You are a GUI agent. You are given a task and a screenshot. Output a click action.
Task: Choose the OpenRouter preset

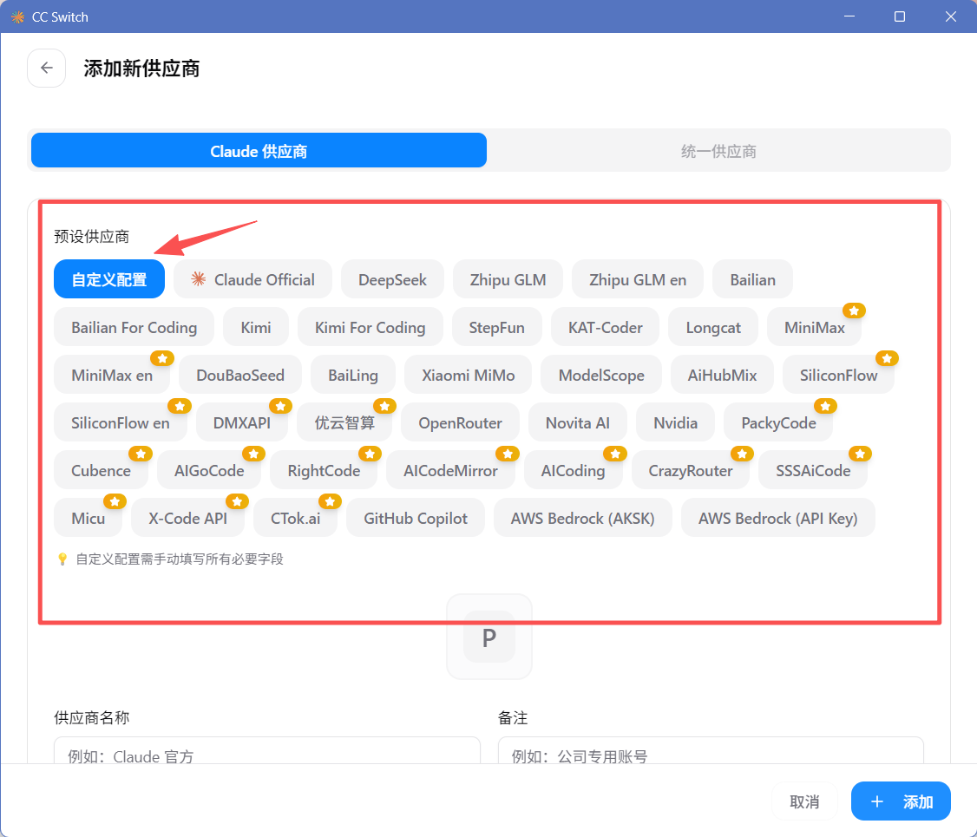(461, 423)
